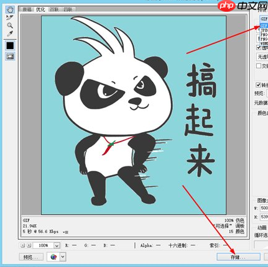Switch to the 优化 tab
Screen dimensions: 268x267
[40, 9]
